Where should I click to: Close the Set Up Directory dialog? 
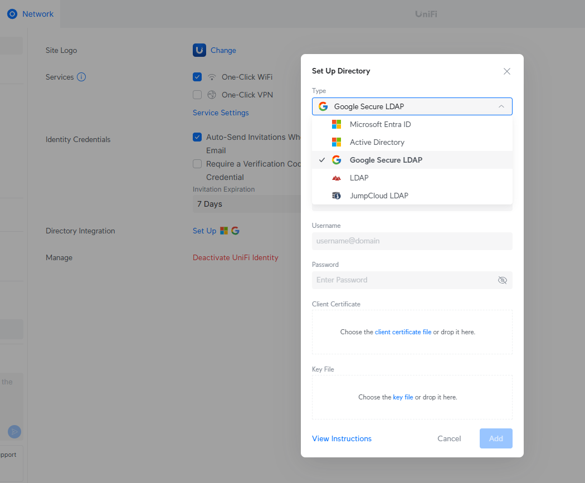[x=506, y=71]
